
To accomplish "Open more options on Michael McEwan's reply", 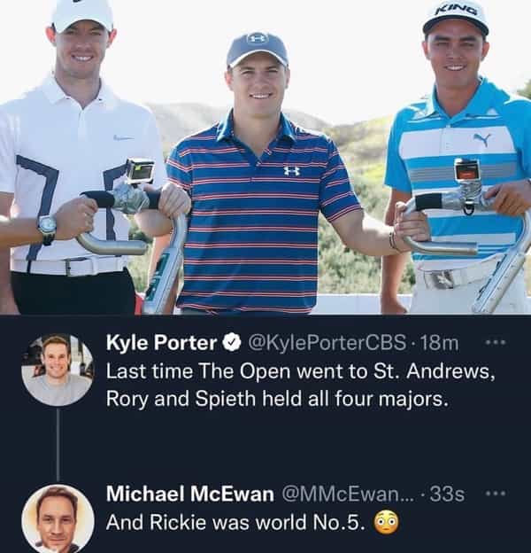I will 496,494.
